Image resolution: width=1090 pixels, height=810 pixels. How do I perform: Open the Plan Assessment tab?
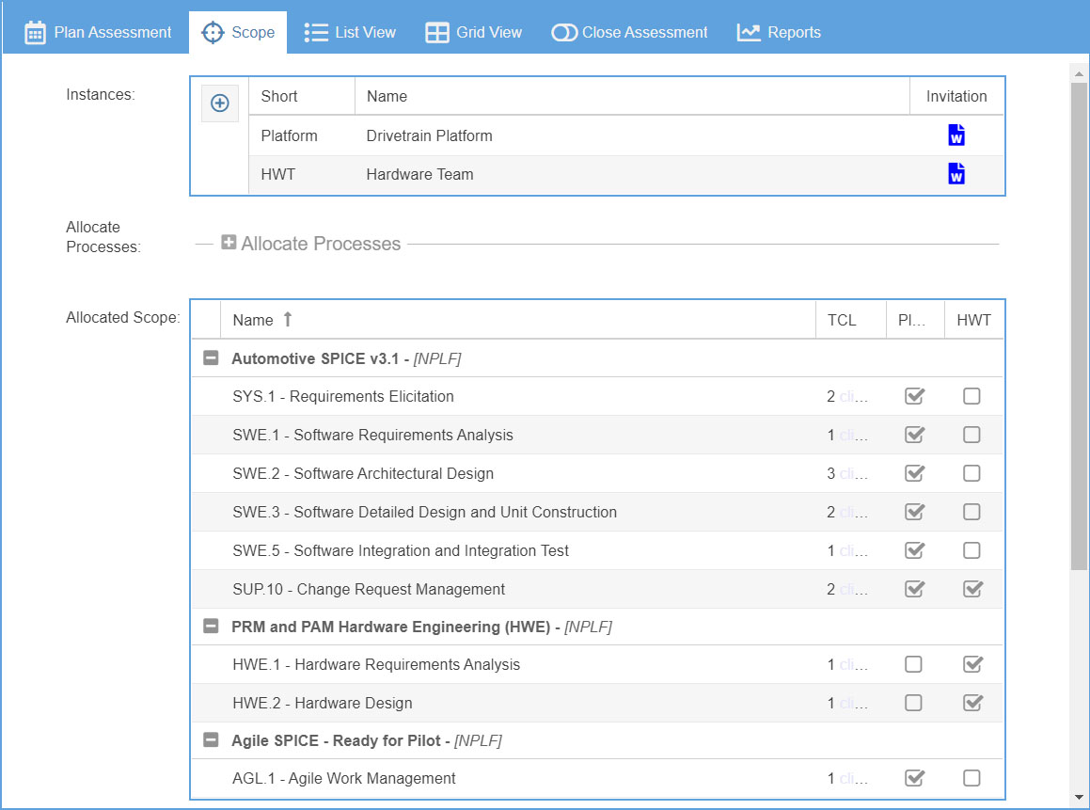click(97, 33)
